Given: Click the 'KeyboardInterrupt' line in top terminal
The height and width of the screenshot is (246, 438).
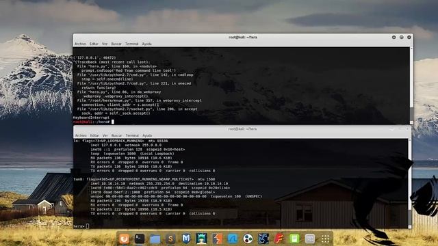Looking at the screenshot, I should (x=91, y=118).
